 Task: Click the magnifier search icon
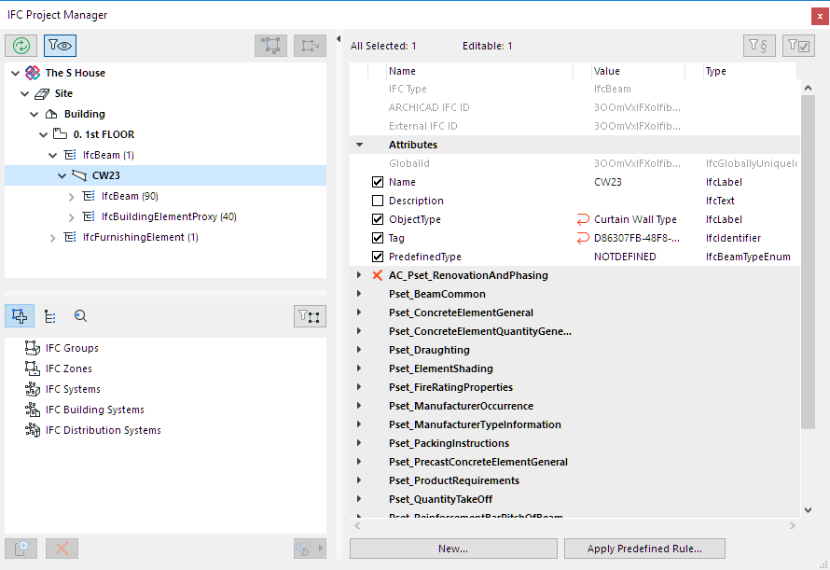coord(81,316)
